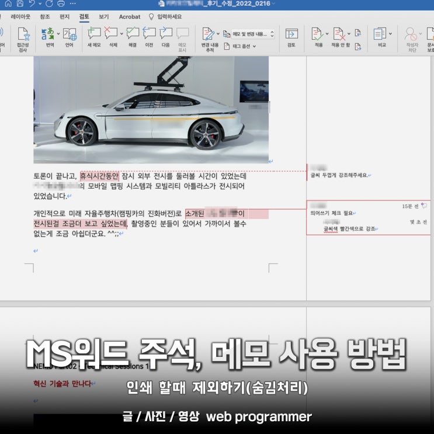Click the white sports car image
This screenshot has height=434, width=434.
click(x=151, y=110)
